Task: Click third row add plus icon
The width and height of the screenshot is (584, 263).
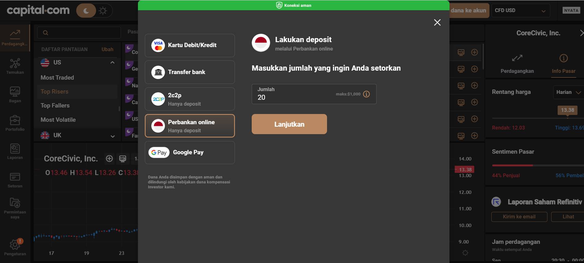Action: click(x=474, y=85)
